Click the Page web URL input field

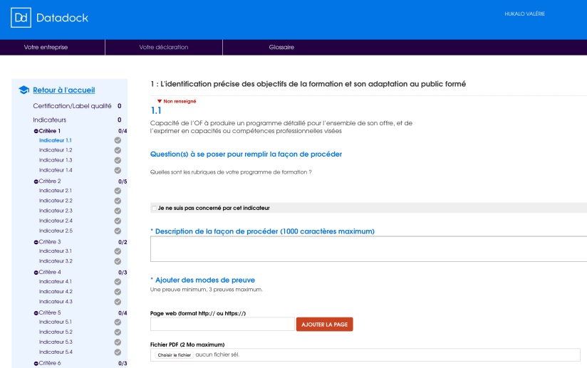222,325
